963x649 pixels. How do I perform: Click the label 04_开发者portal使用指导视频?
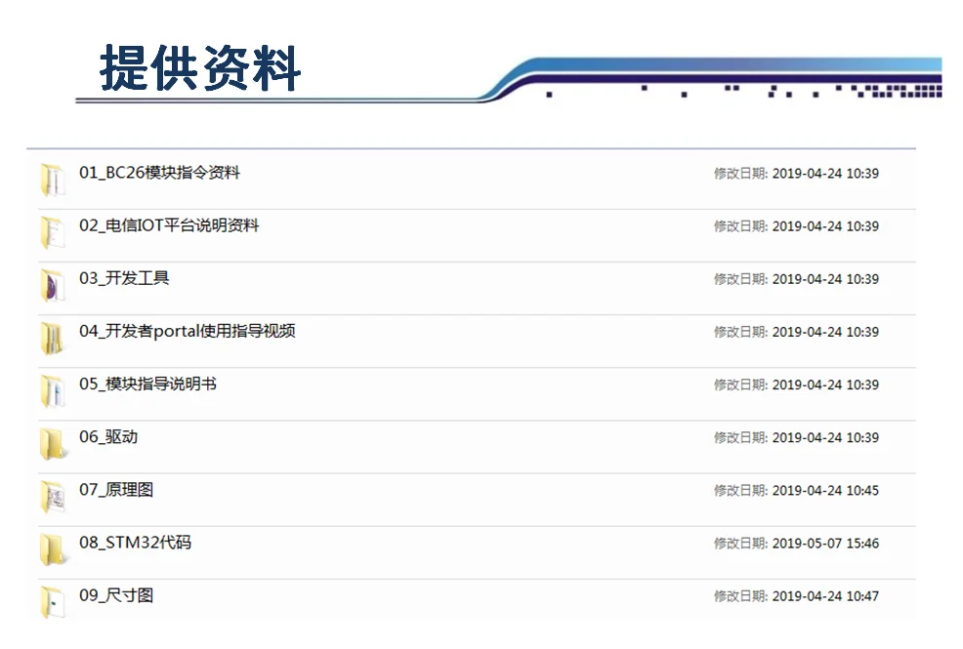[x=188, y=331]
